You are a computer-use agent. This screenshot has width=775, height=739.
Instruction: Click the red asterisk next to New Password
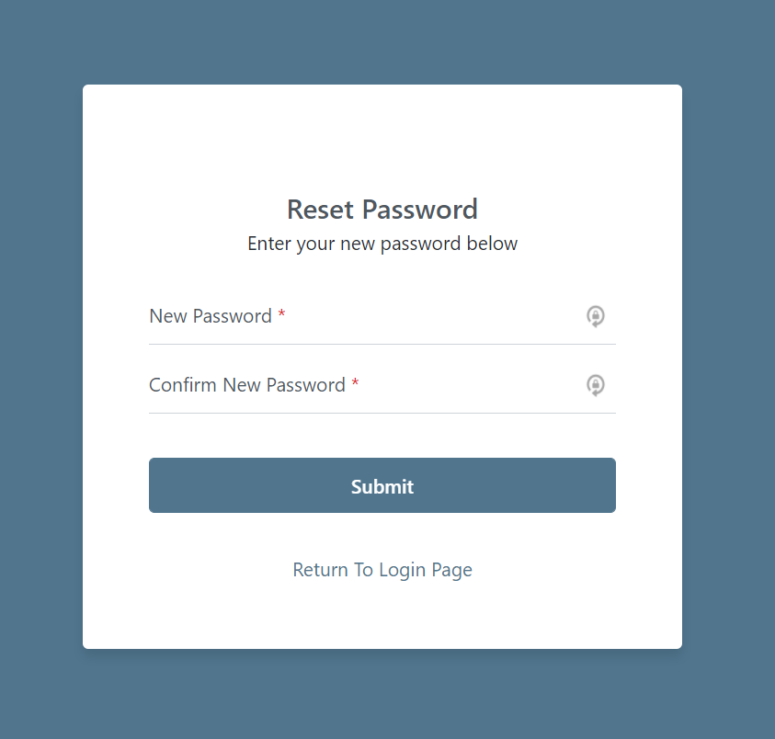coord(281,315)
